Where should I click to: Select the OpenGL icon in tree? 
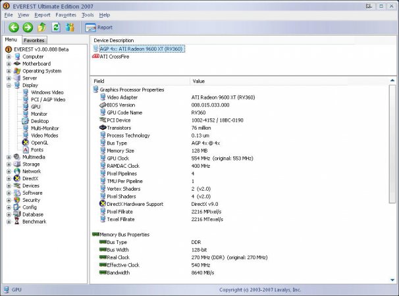click(x=26, y=143)
